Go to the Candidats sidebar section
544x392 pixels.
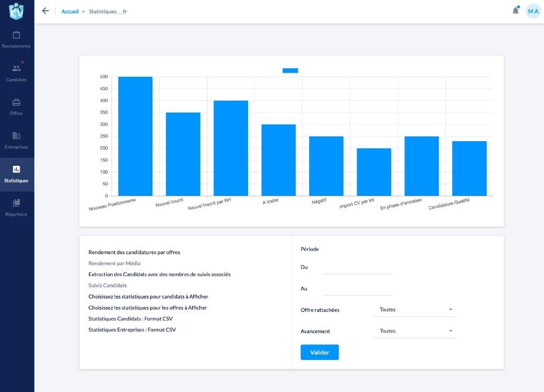pyautogui.click(x=17, y=73)
